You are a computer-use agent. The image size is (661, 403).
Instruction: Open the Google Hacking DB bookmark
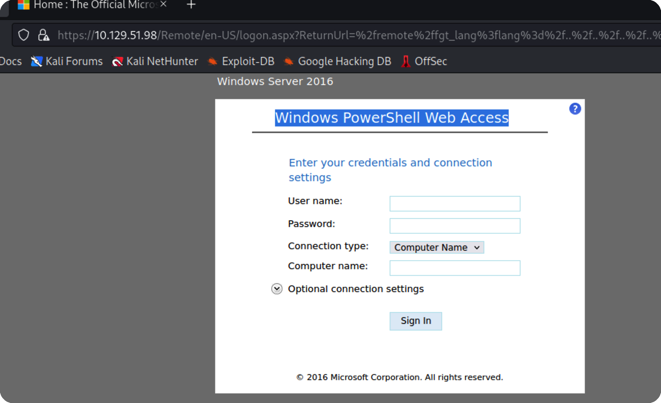(338, 61)
